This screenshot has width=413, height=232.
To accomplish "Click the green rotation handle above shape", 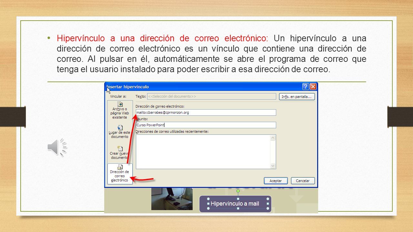I will (x=238, y=191).
